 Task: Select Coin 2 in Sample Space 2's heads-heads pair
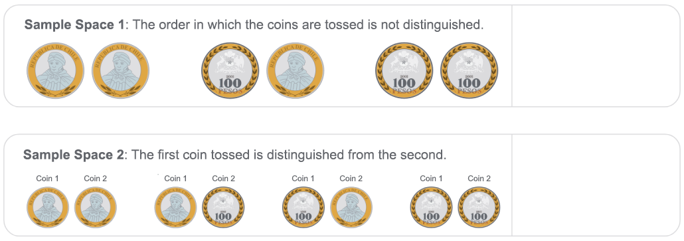click(96, 207)
